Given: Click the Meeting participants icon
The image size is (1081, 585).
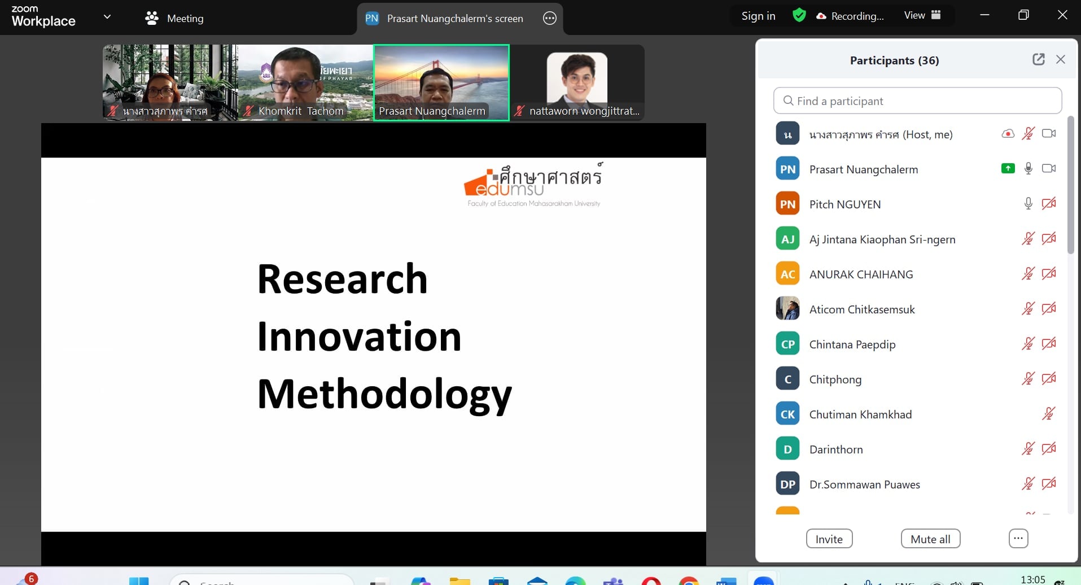Looking at the screenshot, I should (152, 19).
